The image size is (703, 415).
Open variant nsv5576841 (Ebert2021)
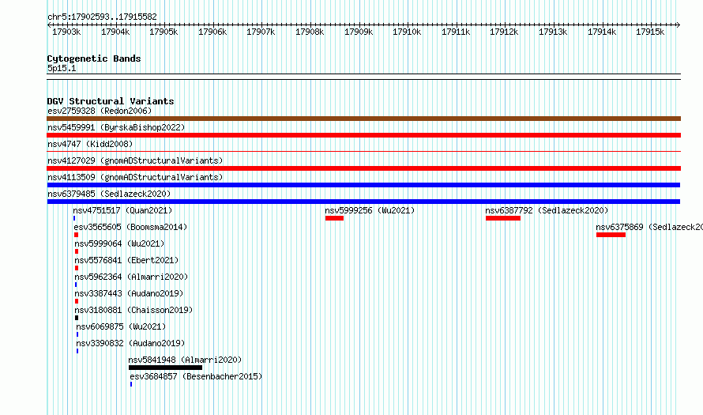point(126,260)
